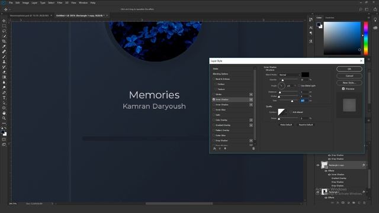The width and height of the screenshot is (379, 213).
Task: Select the Gradient tool
Action: [4, 77]
